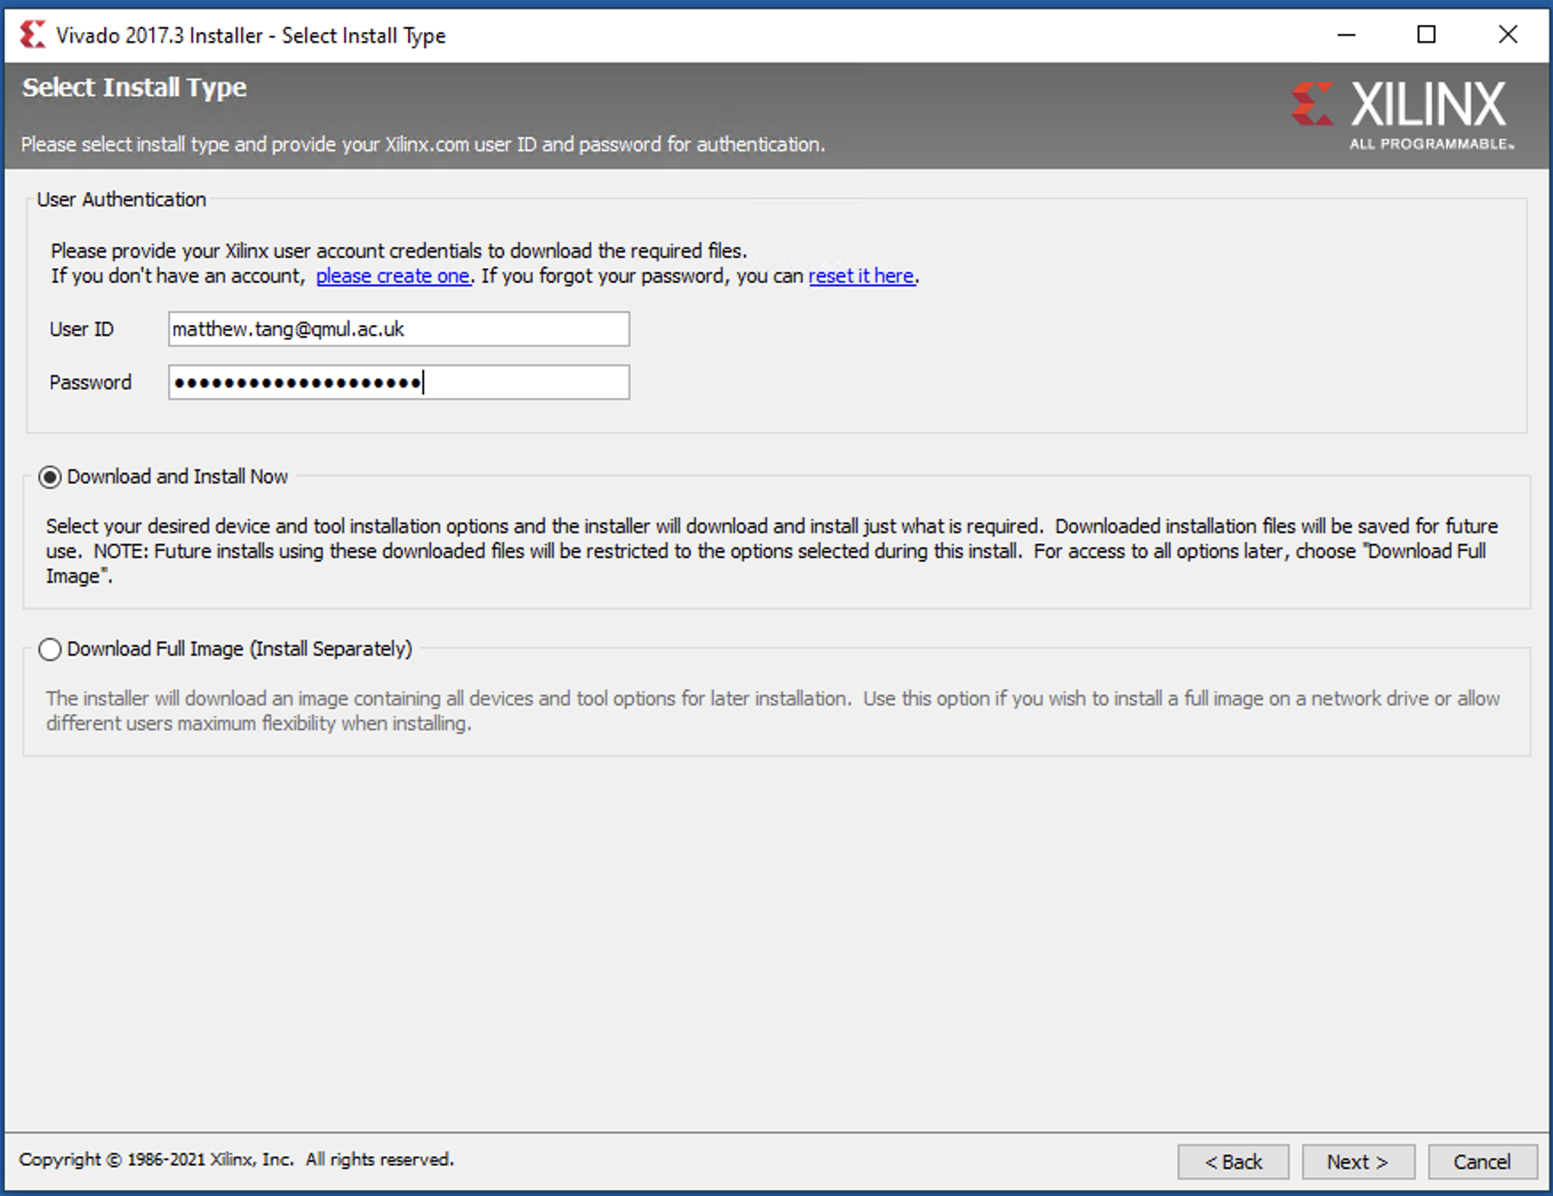Select the Download and Install Now radio button
The image size is (1553, 1196).
pos(50,477)
